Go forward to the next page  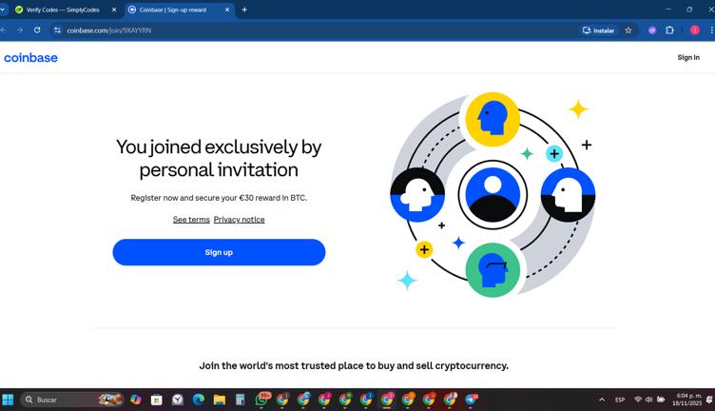pos(20,30)
